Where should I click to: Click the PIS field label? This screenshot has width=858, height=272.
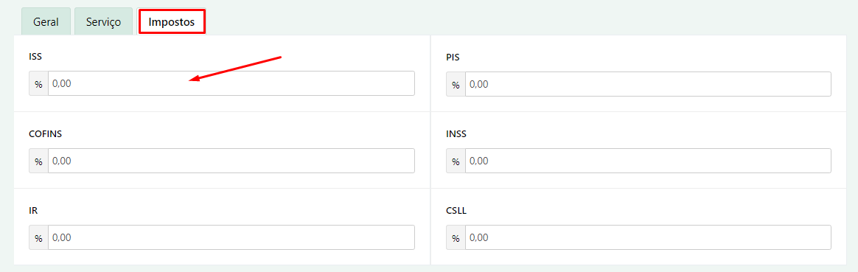click(x=453, y=56)
